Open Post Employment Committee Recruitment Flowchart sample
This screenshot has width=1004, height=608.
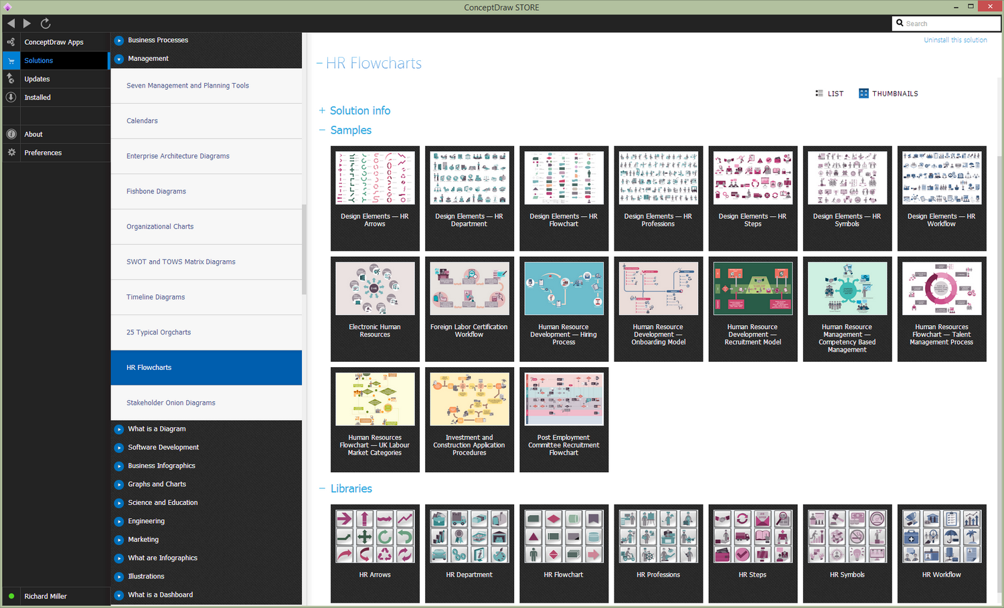click(564, 419)
